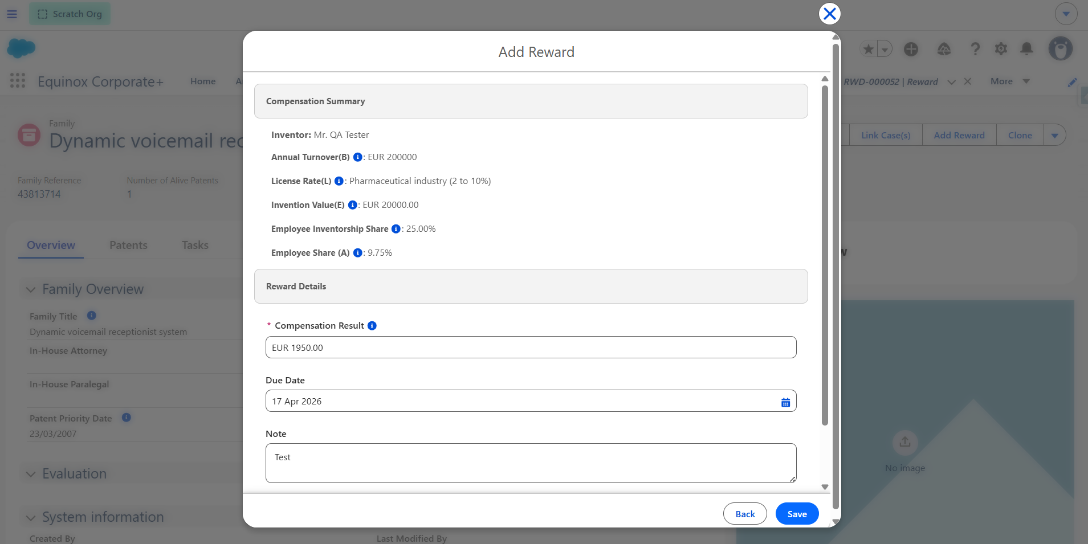
Task: Click into the Note text area
Action: [x=531, y=463]
